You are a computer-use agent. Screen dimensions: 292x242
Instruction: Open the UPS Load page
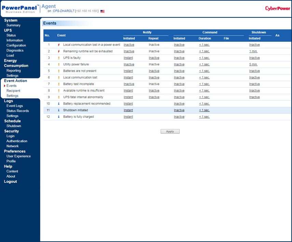tap(10, 55)
